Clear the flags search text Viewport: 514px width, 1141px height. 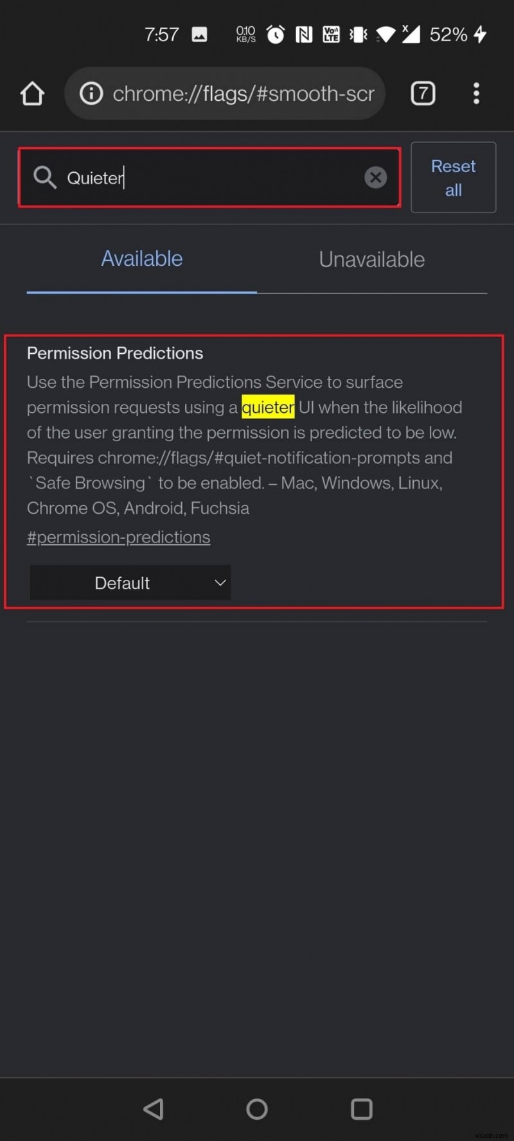click(375, 177)
